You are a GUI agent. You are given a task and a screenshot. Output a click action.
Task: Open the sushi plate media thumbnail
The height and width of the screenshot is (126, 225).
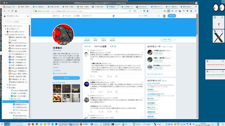(57, 98)
